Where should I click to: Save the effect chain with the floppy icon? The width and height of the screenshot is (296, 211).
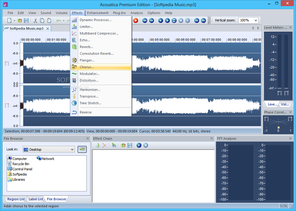coord(130,145)
